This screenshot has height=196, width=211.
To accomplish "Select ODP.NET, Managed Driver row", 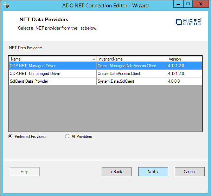I will [x=105, y=66].
